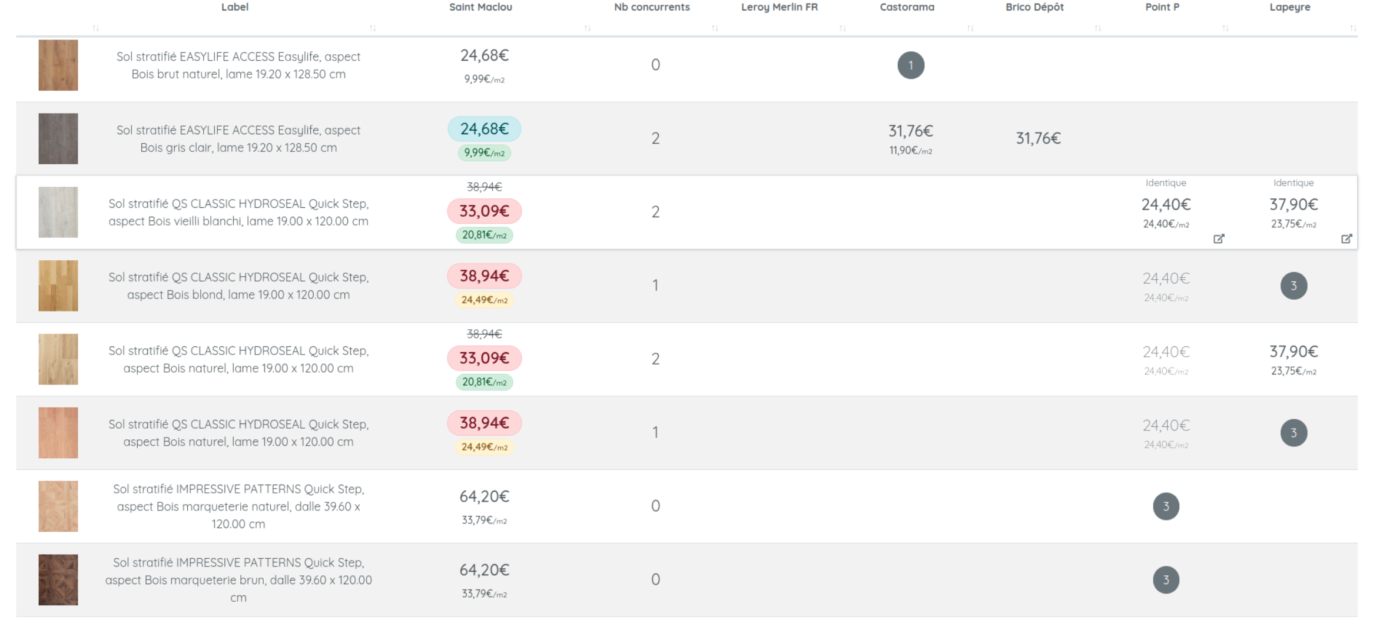Open thumbnail of Bois naturel row priced 33,09€
Image resolution: width=1373 pixels, height=623 pixels.
(x=58, y=359)
